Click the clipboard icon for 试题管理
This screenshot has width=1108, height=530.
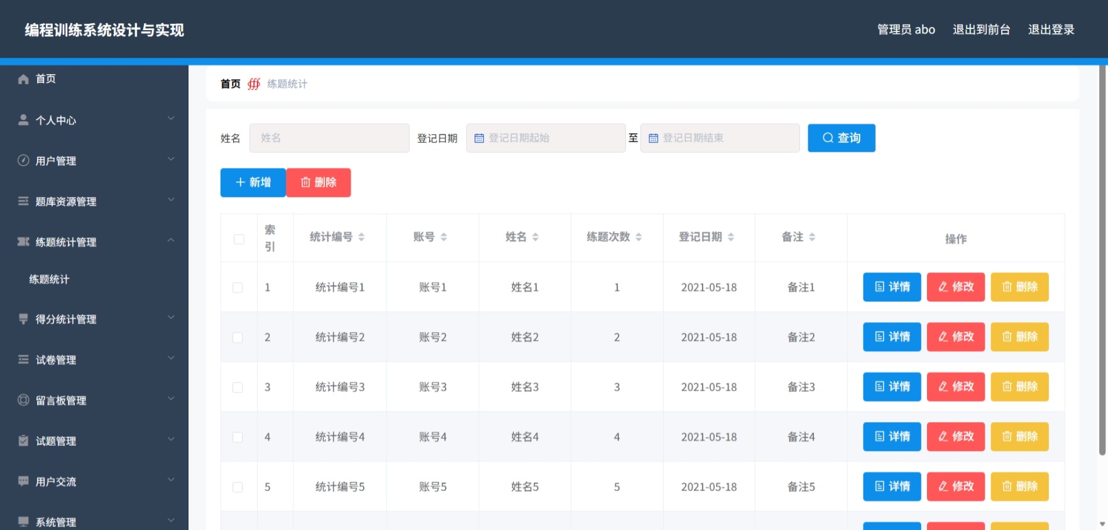pos(23,441)
